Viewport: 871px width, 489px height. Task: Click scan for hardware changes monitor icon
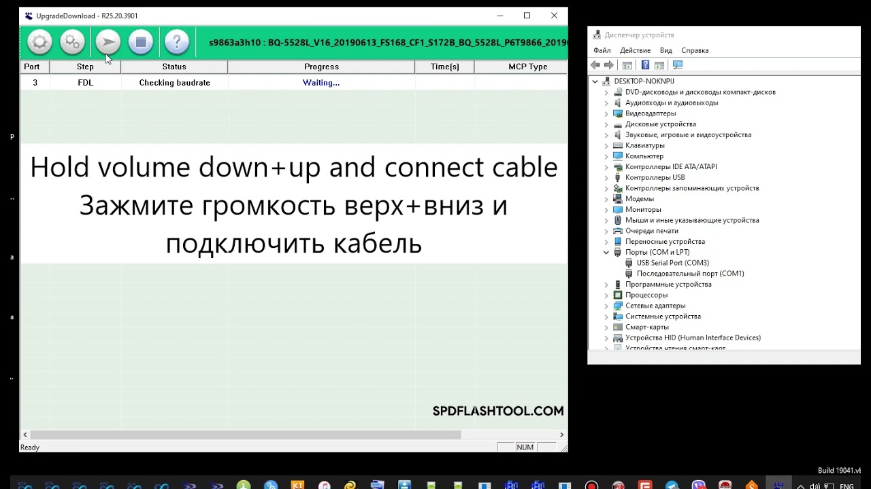click(678, 65)
